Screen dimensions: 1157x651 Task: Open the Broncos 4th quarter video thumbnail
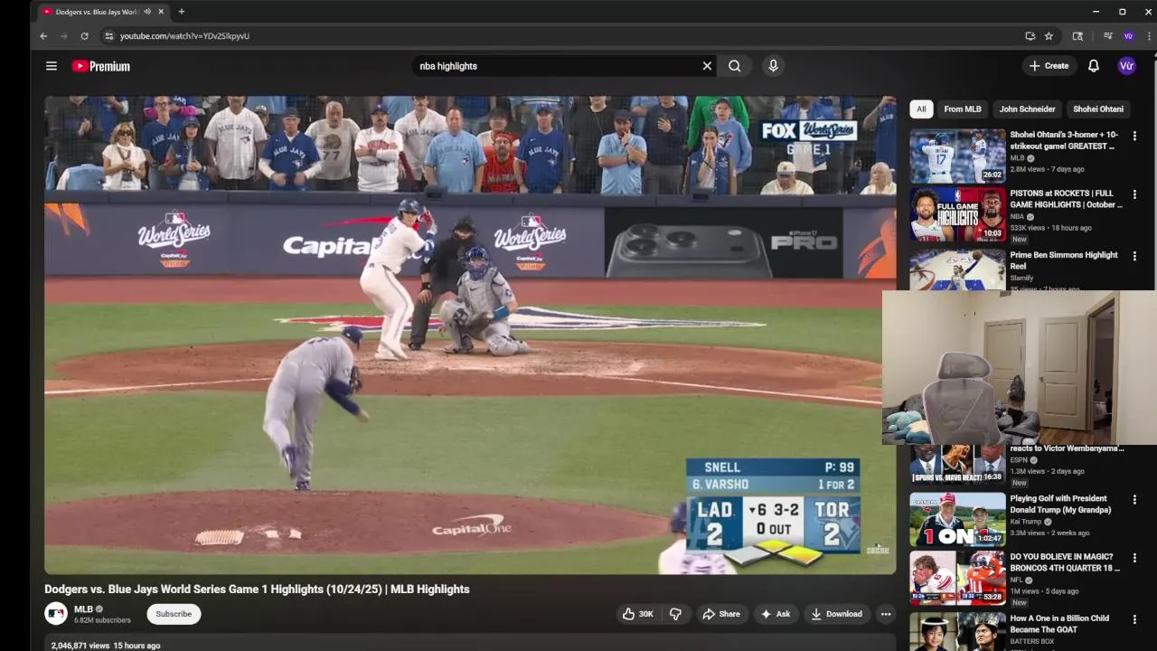click(x=957, y=578)
